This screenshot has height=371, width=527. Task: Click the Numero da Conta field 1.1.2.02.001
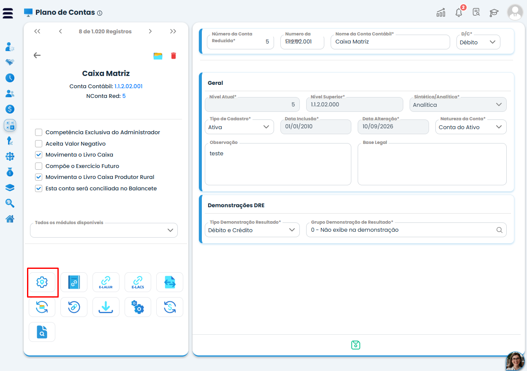point(302,42)
